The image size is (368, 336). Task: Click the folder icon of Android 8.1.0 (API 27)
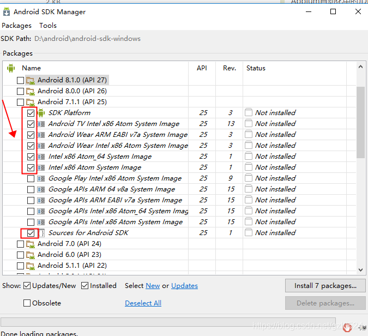[31, 80]
